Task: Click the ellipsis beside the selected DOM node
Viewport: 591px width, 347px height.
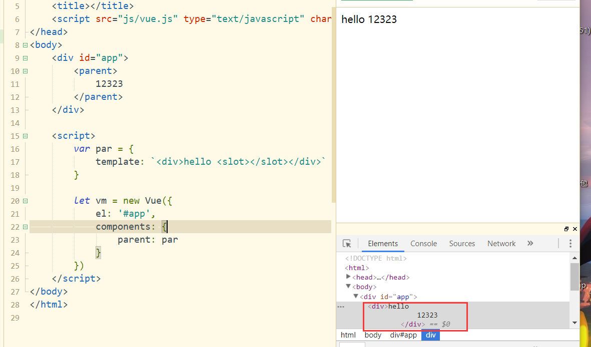Action: [341, 307]
